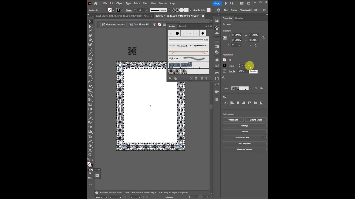Click the Offset Path button
This screenshot has width=355, height=199.
(x=233, y=120)
